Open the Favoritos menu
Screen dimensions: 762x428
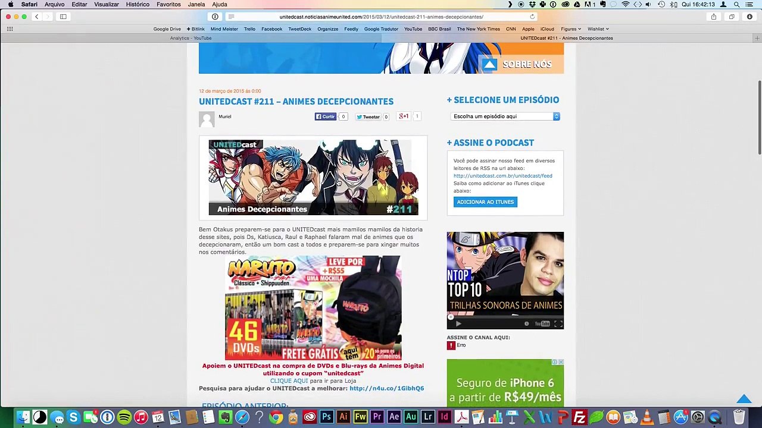click(x=168, y=4)
